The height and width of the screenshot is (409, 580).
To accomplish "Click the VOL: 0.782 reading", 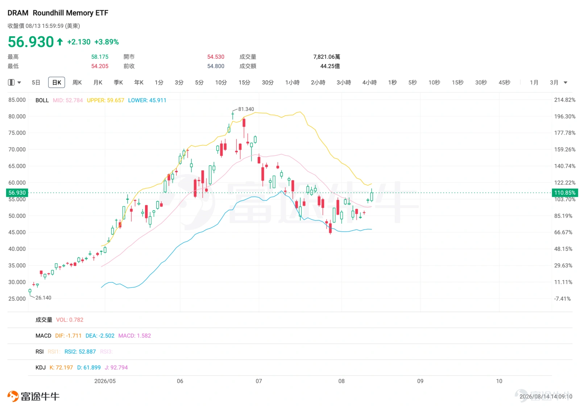I will tap(70, 320).
